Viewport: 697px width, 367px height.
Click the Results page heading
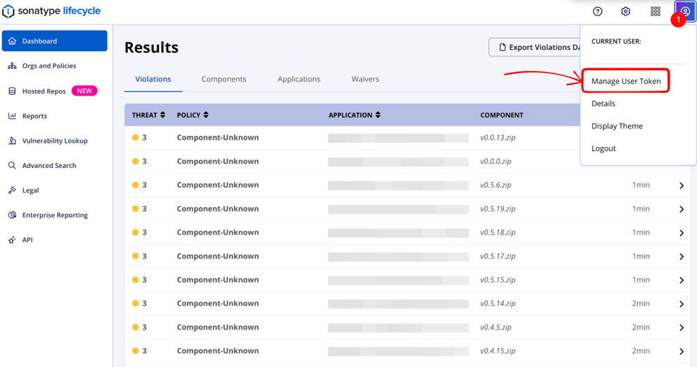[151, 47]
